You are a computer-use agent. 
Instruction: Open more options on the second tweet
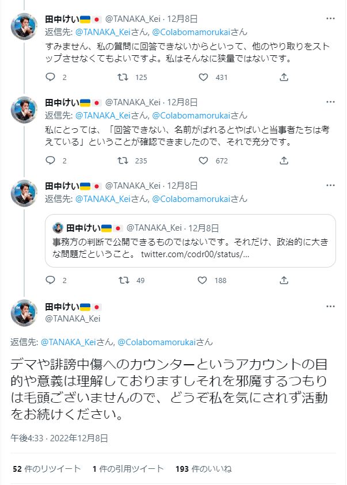330,102
